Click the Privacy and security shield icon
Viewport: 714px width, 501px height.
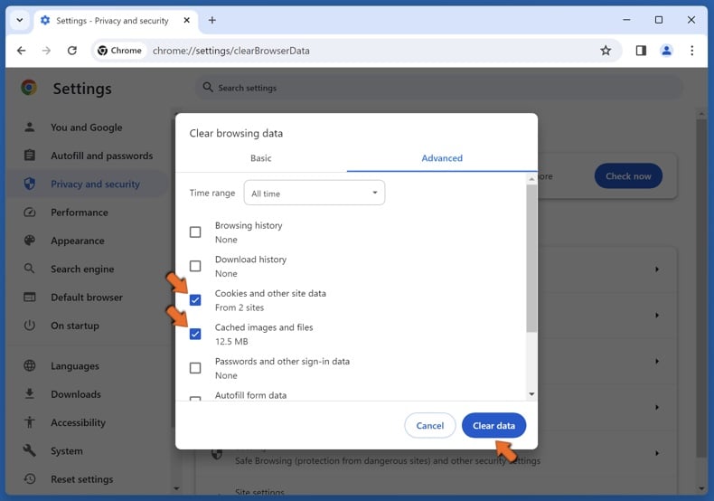pos(30,184)
